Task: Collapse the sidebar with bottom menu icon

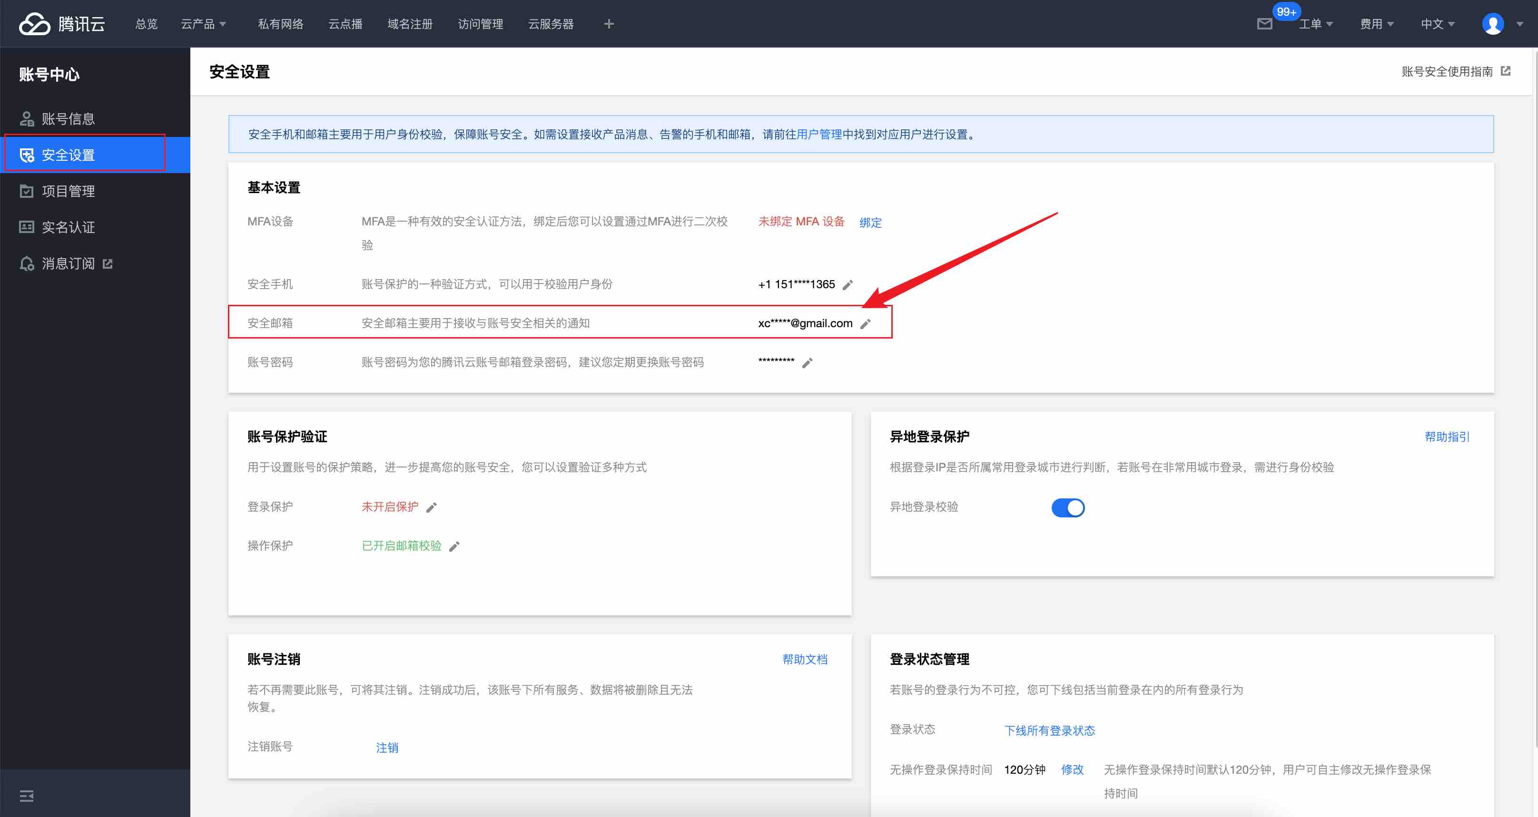Action: pos(26,795)
